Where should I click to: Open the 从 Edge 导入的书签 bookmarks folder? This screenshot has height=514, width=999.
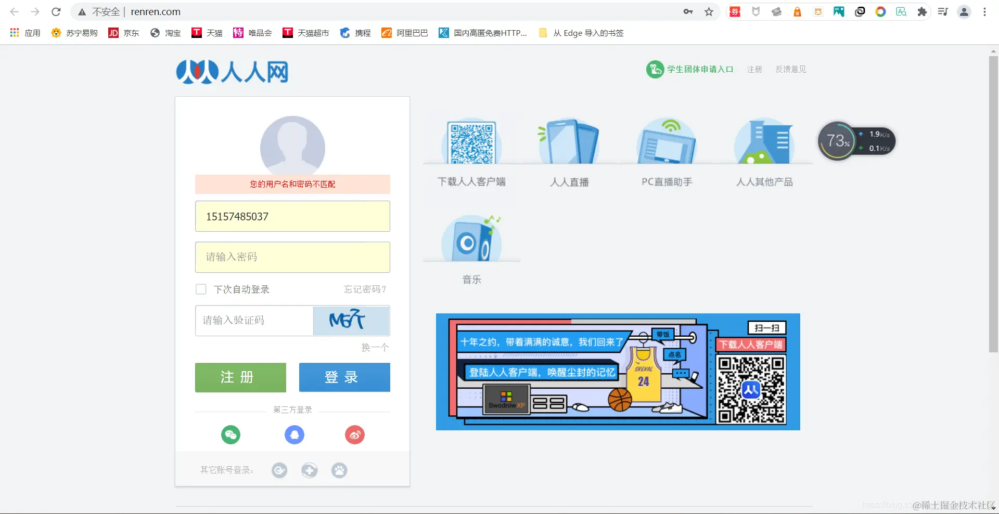point(588,33)
